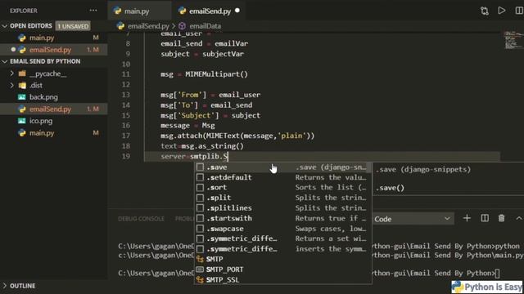524x294 pixels.
Task: Click the .save() snippet preview text
Action: [390, 188]
